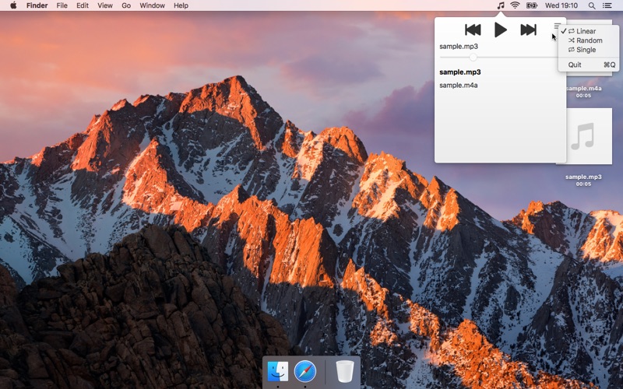This screenshot has height=389, width=623.
Task: Open Spotlight search magnifier icon
Action: [x=592, y=5]
